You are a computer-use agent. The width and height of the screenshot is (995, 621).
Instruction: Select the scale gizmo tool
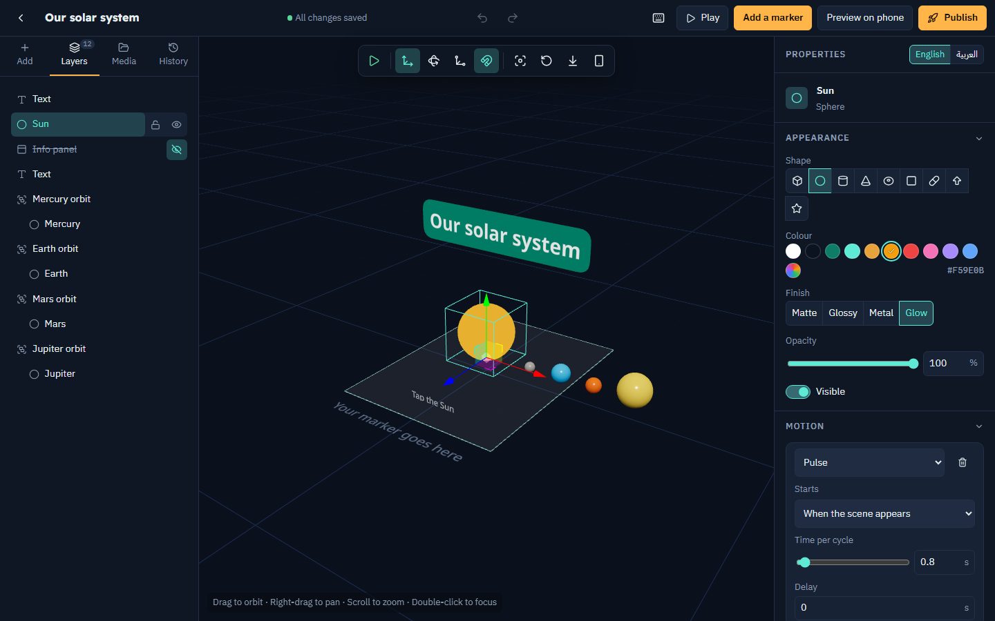460,61
